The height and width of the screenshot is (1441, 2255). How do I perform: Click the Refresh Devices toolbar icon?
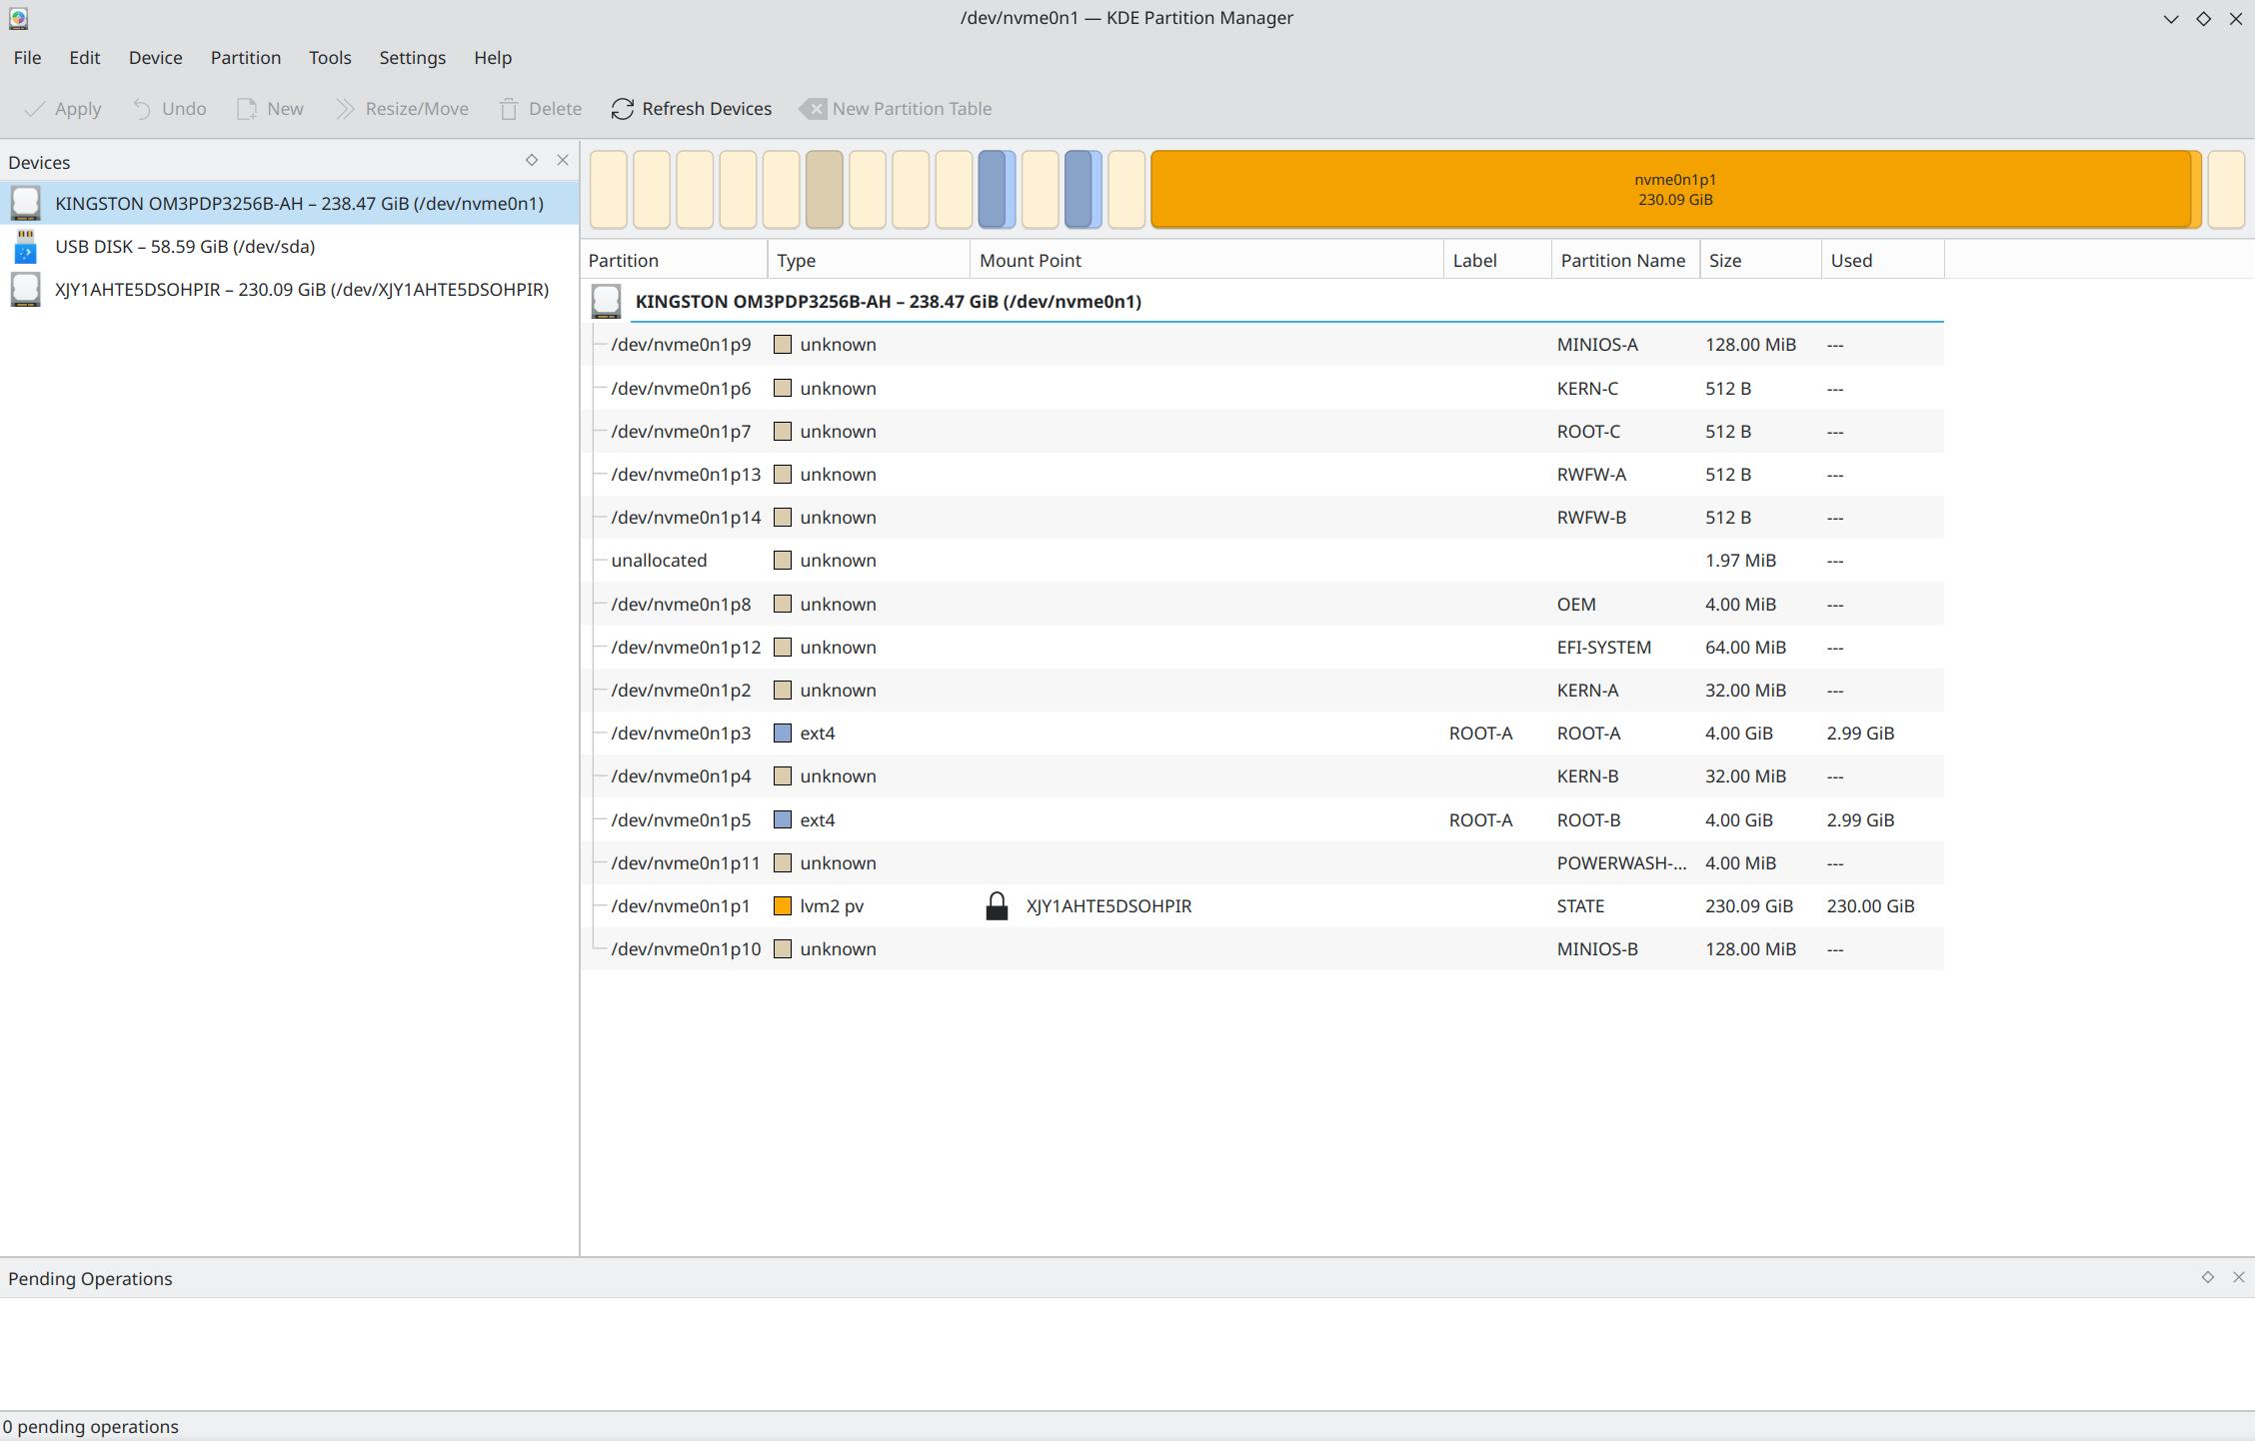click(x=622, y=109)
